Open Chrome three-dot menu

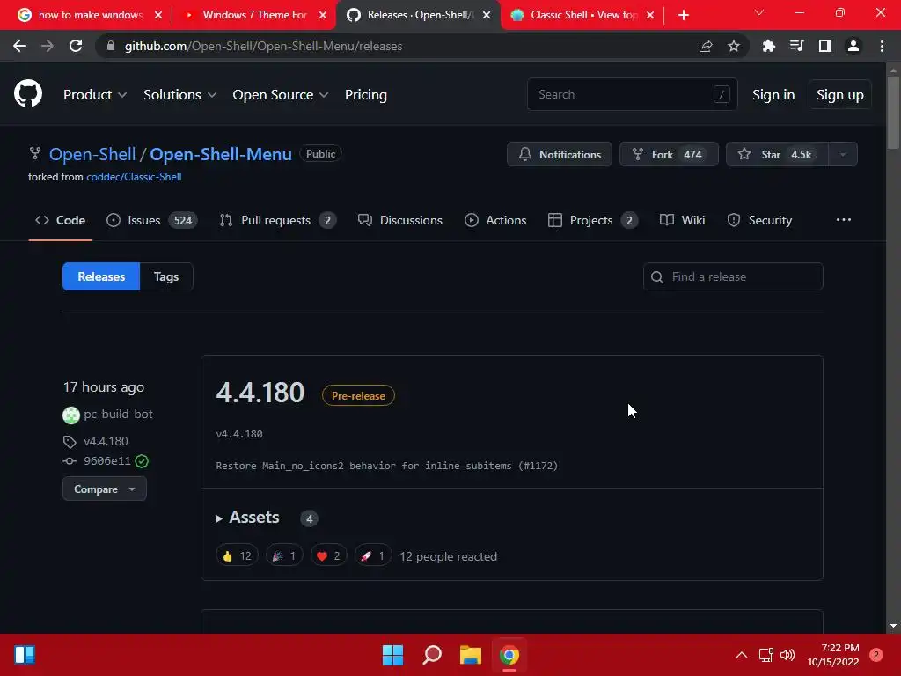coord(882,46)
